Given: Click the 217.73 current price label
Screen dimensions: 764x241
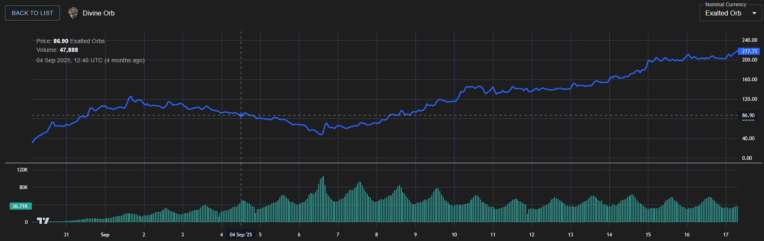Looking at the screenshot, I should point(749,51).
